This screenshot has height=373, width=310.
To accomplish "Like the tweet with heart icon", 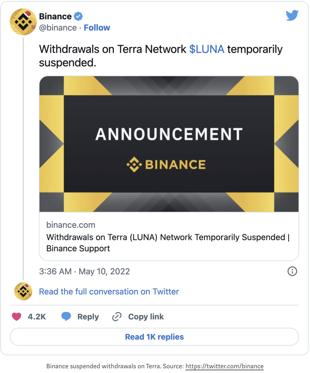I will click(x=17, y=317).
